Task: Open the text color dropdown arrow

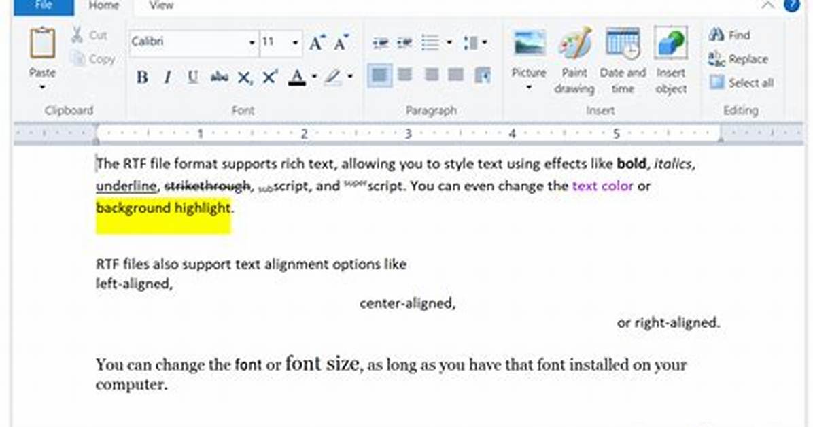Action: (314, 77)
